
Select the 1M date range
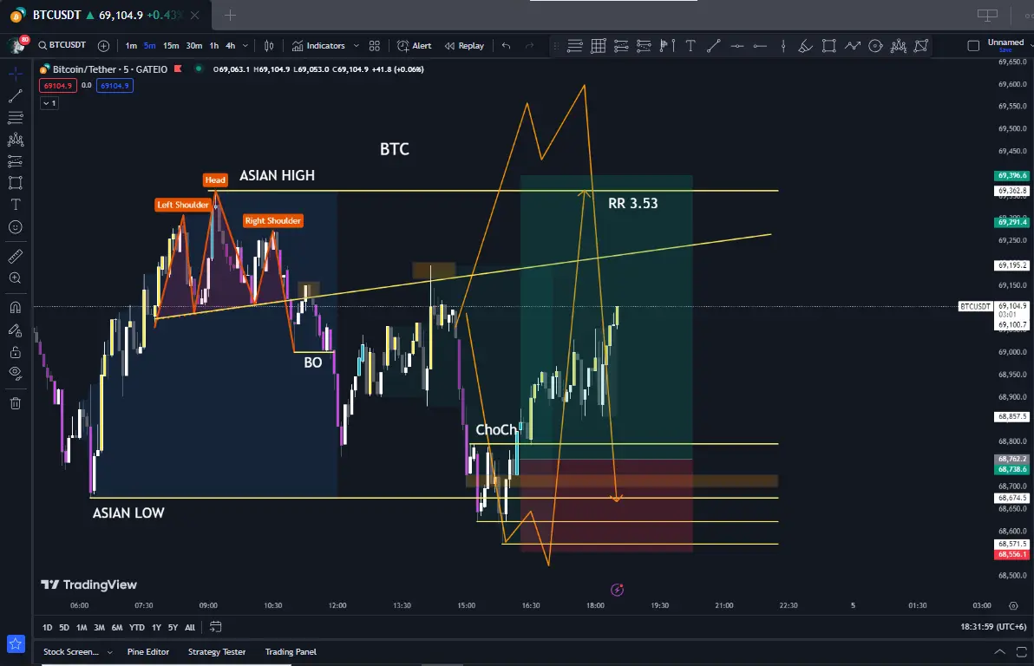point(82,627)
